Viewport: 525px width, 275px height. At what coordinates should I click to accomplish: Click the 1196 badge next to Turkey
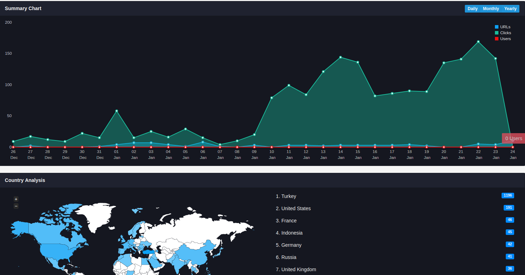508,196
